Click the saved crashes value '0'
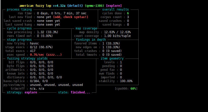Viewport: 208px width, 112px height. tap(128, 21)
